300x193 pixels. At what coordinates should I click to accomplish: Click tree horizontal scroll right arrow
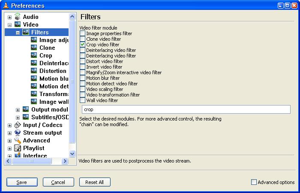click(x=65, y=161)
